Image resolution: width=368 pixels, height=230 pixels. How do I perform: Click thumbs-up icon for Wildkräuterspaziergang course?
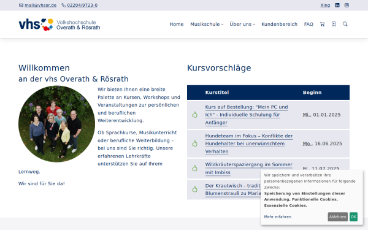(x=194, y=168)
